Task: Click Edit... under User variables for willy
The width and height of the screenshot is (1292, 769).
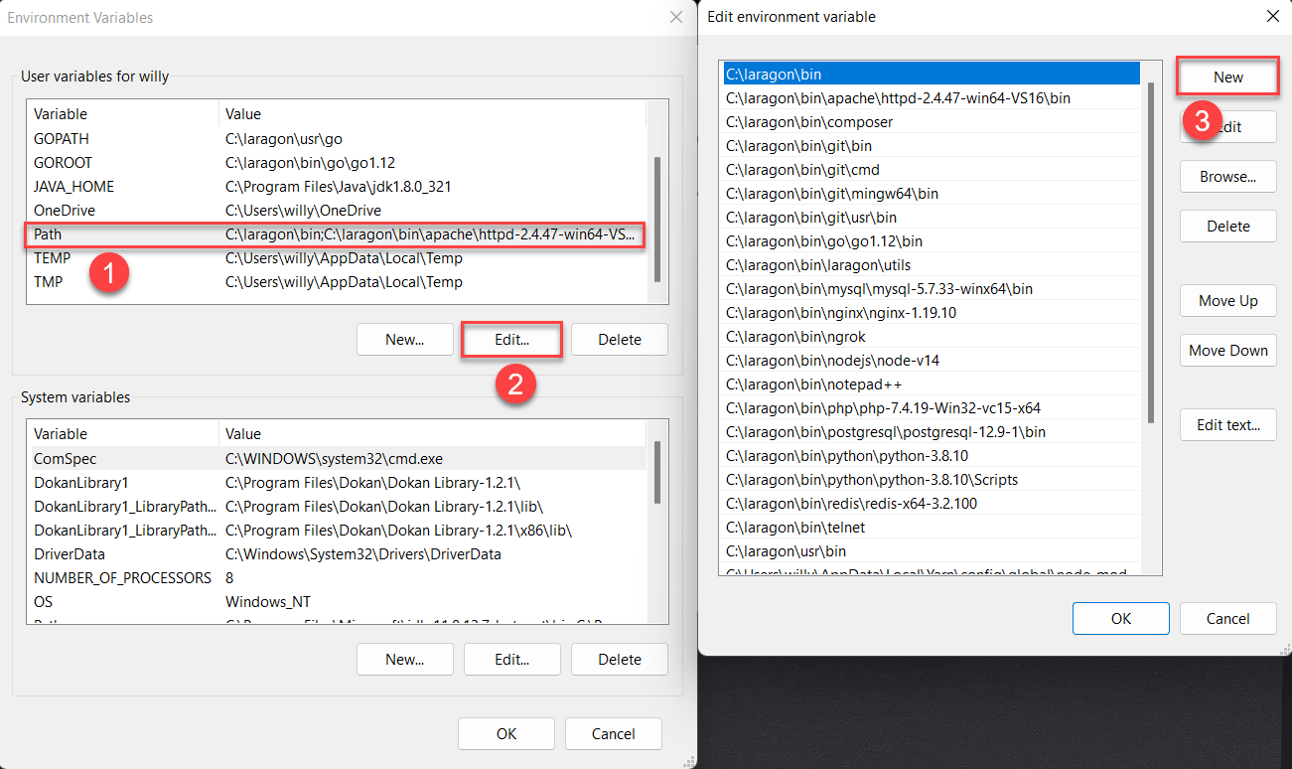Action: pos(512,340)
